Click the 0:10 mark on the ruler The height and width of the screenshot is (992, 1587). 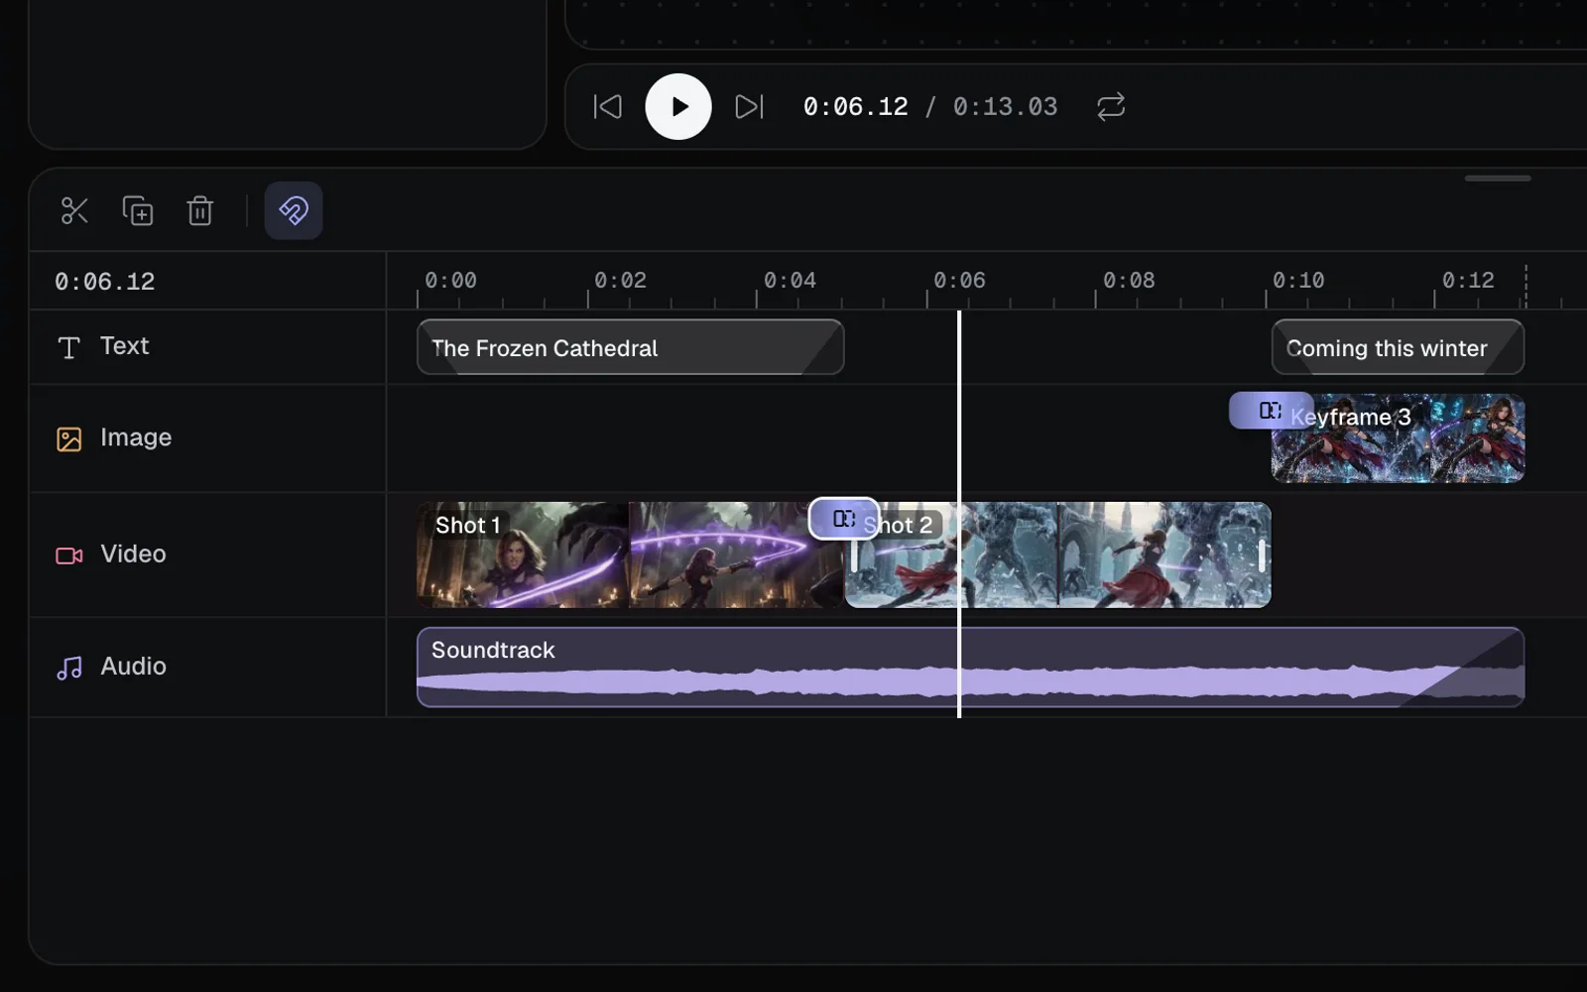[x=1298, y=281]
